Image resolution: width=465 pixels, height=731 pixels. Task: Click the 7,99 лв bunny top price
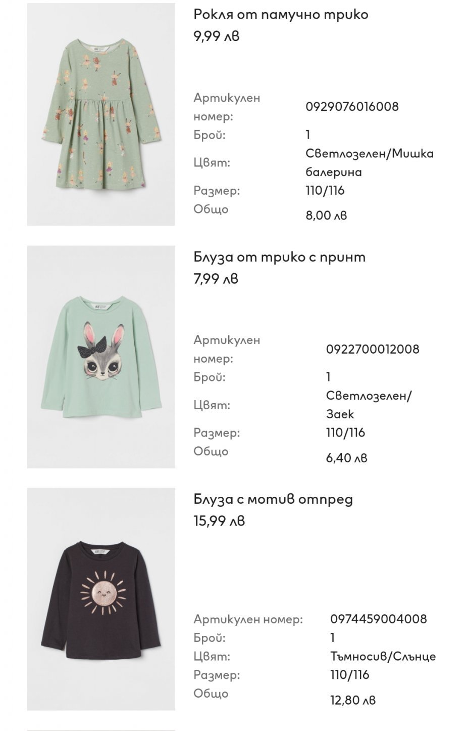click(x=216, y=279)
